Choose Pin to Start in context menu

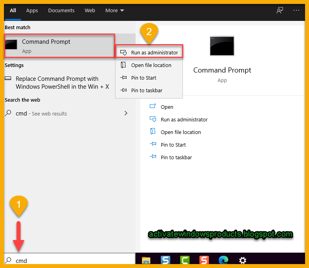click(x=149, y=78)
